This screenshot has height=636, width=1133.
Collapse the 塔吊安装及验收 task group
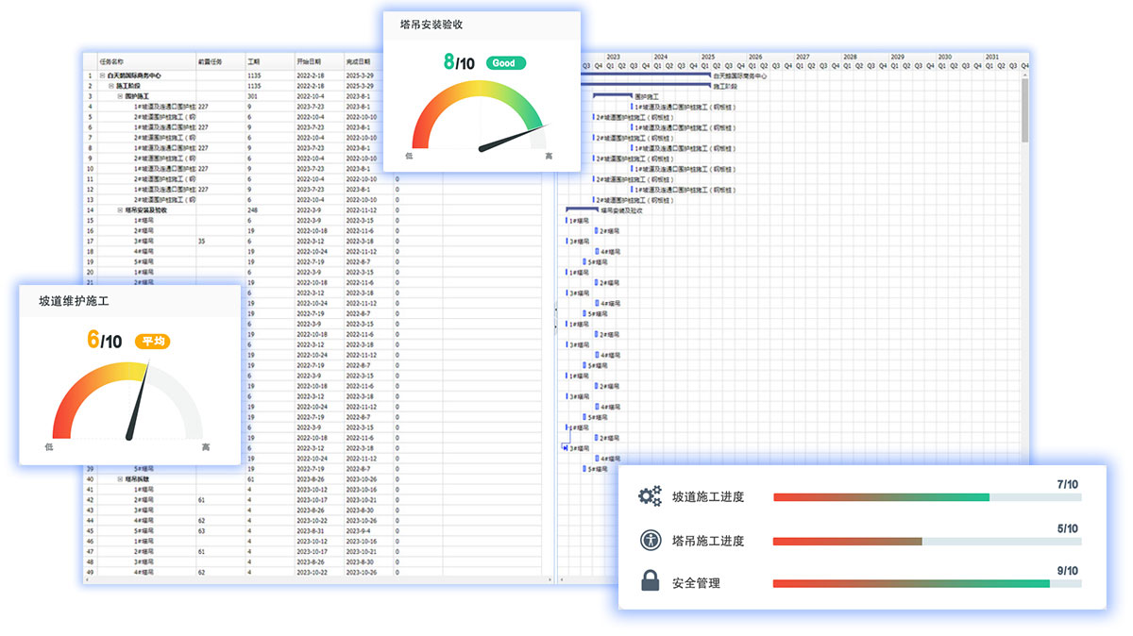119,210
